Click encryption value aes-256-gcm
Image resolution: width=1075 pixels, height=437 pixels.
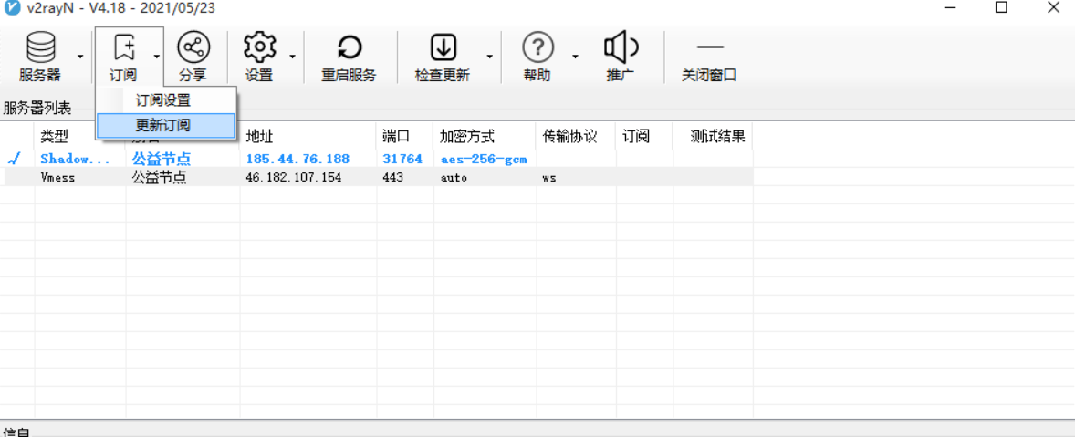(484, 159)
